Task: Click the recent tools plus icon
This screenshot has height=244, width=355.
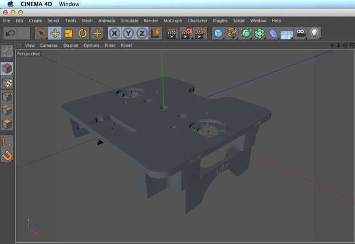Action: [97, 34]
